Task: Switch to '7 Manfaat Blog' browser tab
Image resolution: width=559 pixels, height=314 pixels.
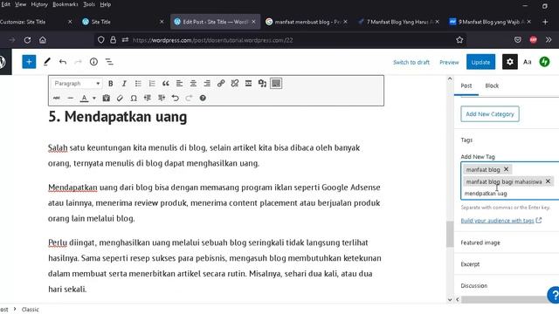Action: (398, 22)
